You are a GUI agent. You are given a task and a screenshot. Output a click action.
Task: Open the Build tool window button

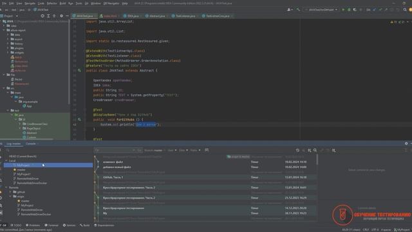tap(84, 225)
